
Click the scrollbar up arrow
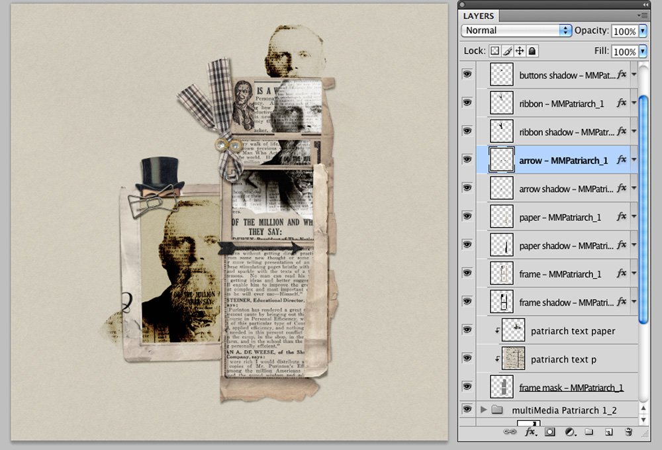click(643, 408)
